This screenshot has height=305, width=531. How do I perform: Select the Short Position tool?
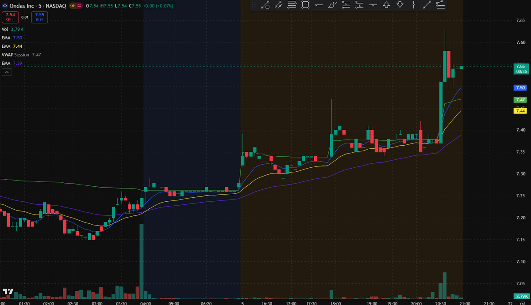click(360, 5)
